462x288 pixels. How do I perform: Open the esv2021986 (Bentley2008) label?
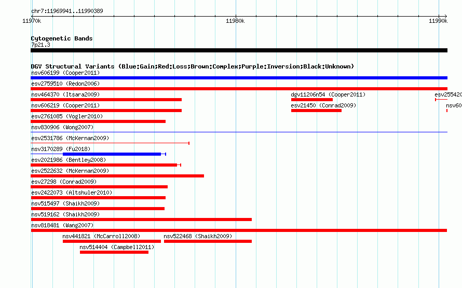[x=69, y=160]
